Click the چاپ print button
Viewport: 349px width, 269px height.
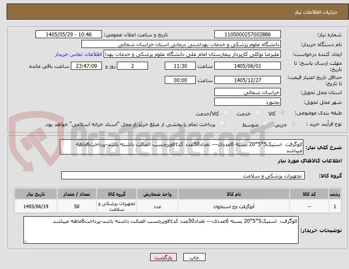[x=194, y=257]
